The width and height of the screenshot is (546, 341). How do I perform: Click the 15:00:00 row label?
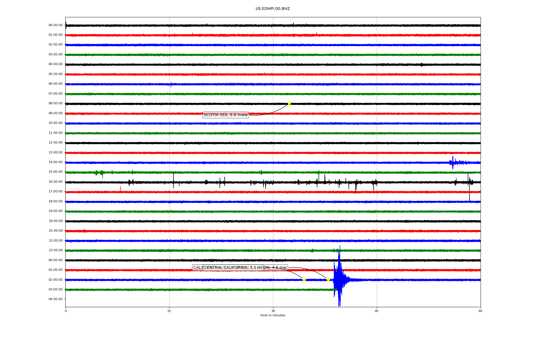pyautogui.click(x=55, y=172)
